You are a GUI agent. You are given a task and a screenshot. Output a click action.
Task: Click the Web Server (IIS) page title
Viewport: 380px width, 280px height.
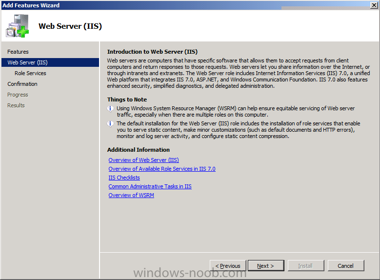point(70,26)
